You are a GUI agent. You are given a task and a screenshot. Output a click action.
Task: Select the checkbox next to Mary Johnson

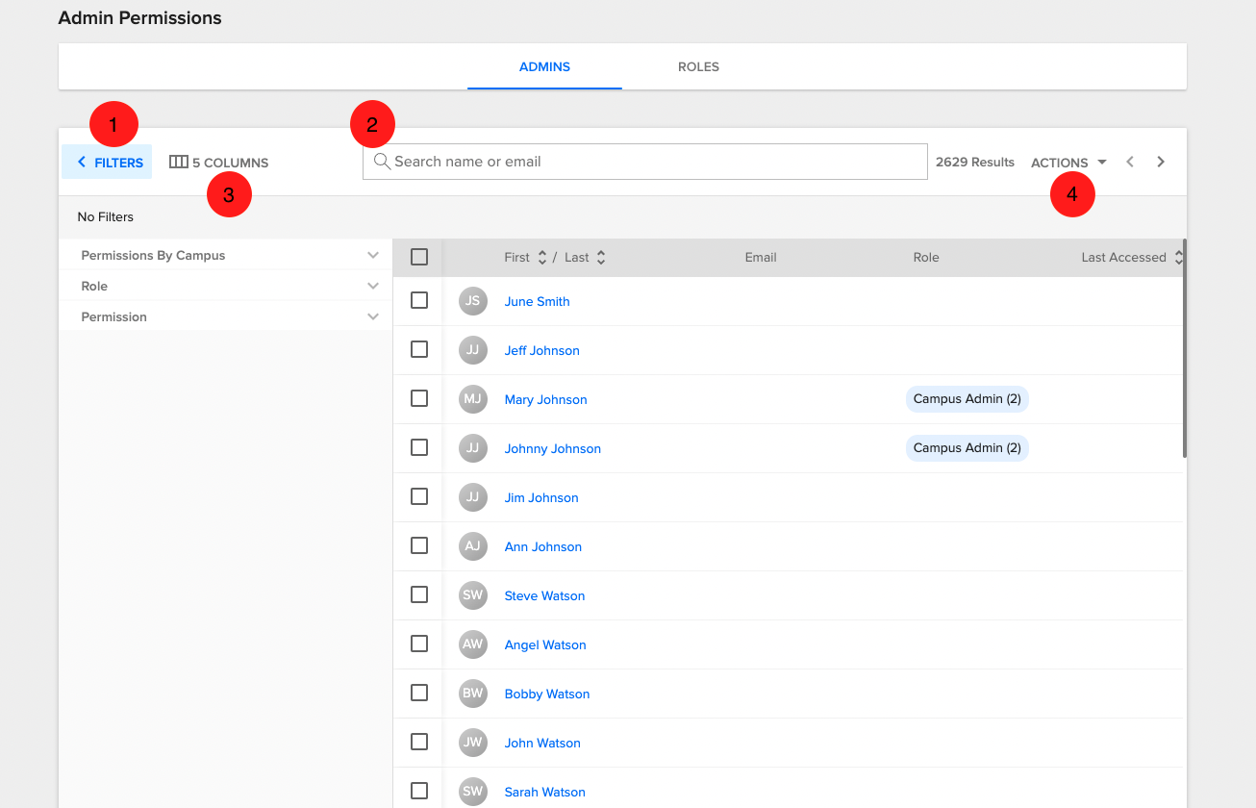pos(418,398)
